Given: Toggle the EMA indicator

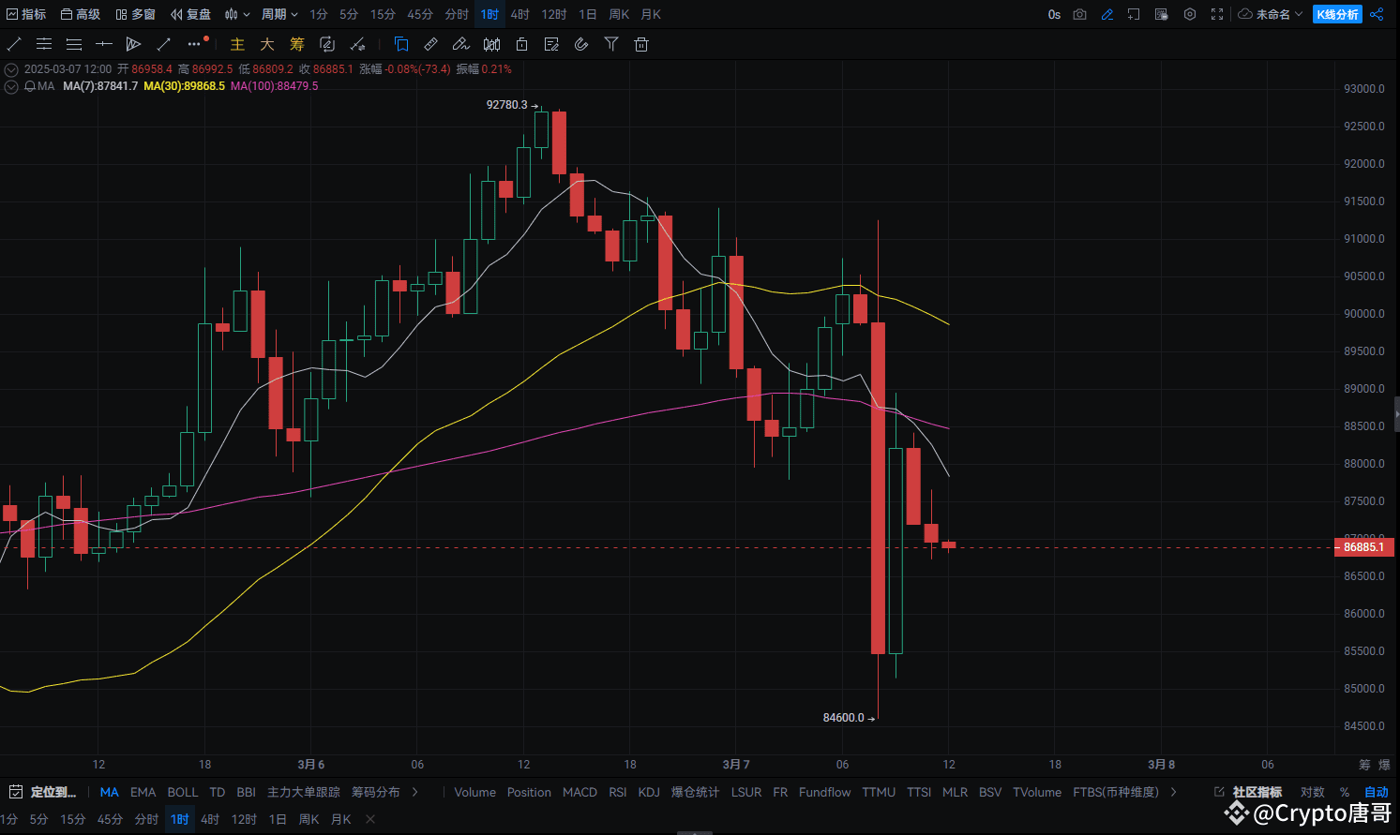Looking at the screenshot, I should [x=143, y=792].
